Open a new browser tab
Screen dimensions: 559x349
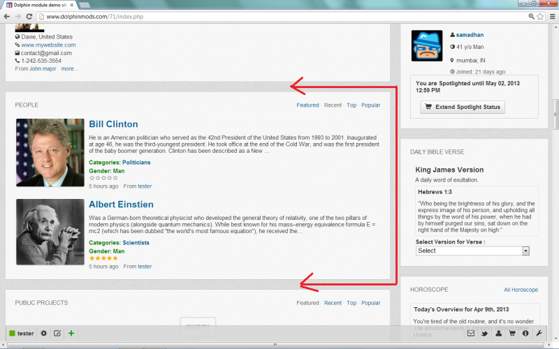click(85, 5)
